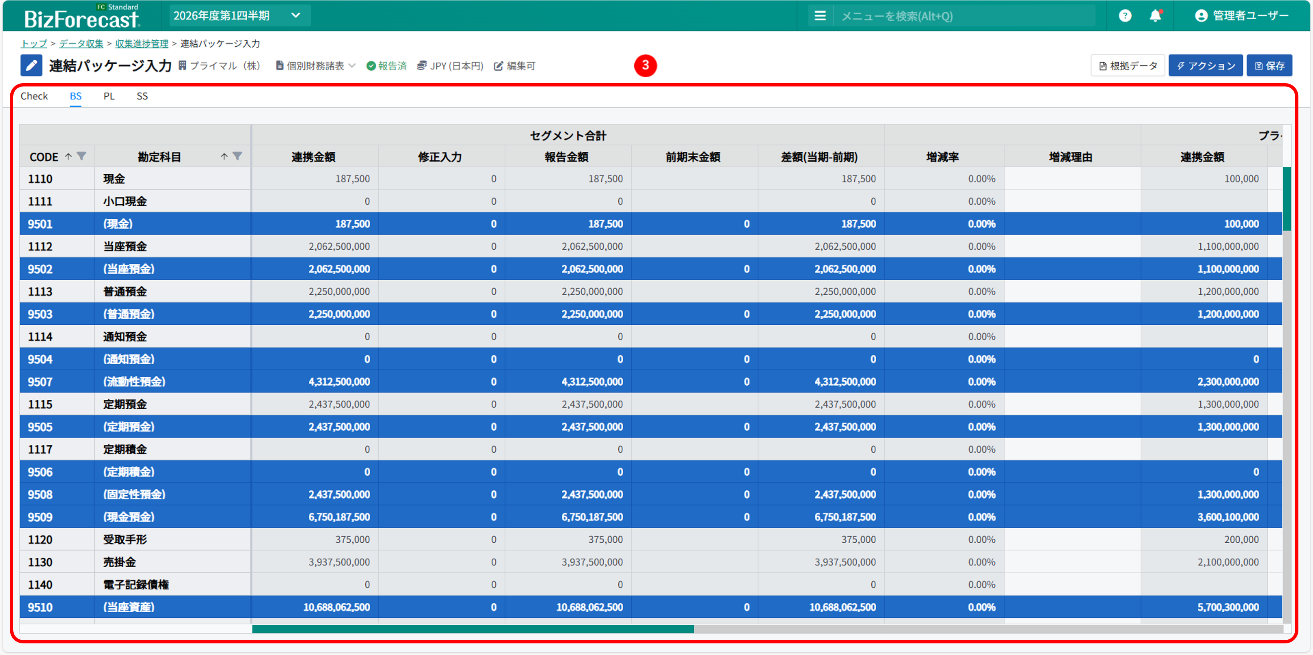Screen dimensions: 1313x655
Task: Switch to the Check tab
Action: pyautogui.click(x=34, y=96)
